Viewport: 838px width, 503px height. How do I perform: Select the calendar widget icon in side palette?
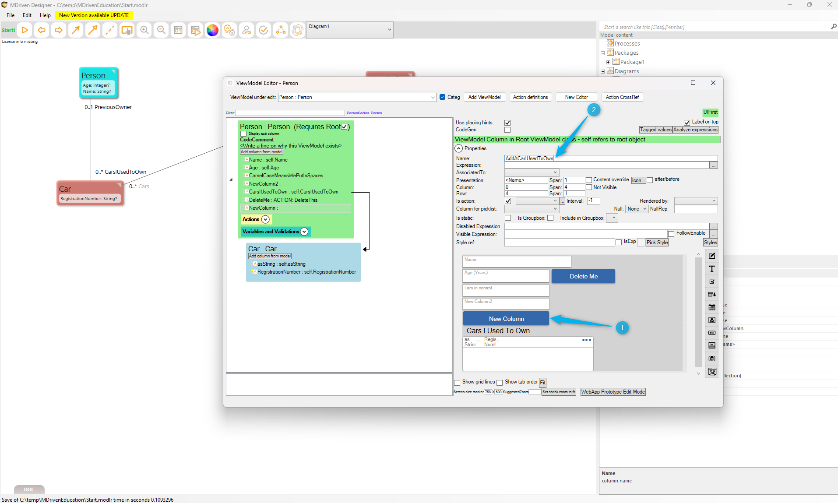[x=712, y=307]
